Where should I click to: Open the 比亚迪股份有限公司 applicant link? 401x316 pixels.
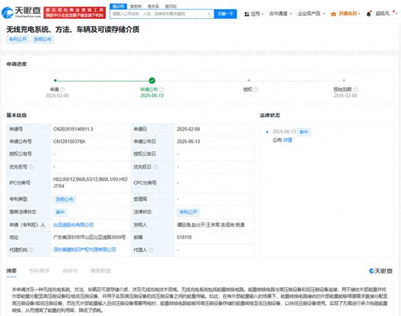(x=73, y=225)
